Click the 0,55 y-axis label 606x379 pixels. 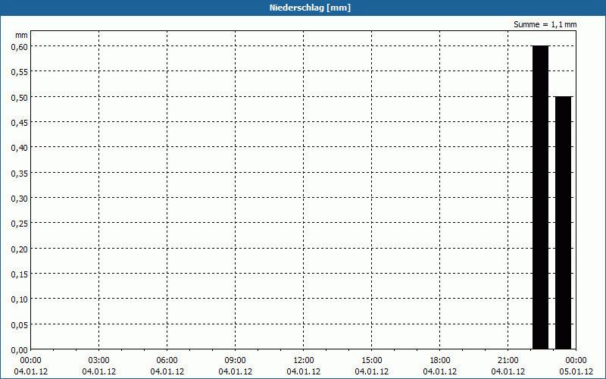pos(20,72)
